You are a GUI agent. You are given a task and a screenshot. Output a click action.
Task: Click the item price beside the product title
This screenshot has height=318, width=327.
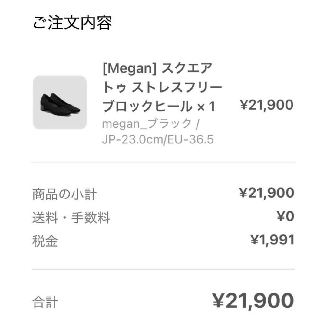tap(266, 105)
